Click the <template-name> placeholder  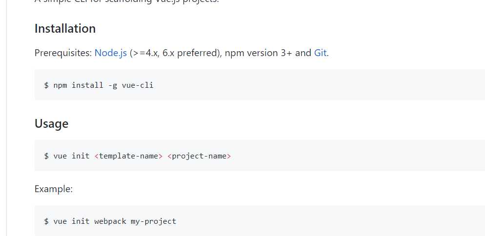(128, 156)
